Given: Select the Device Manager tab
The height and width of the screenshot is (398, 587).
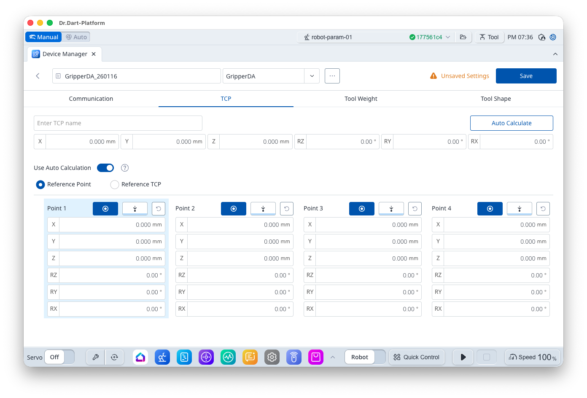Looking at the screenshot, I should point(65,54).
